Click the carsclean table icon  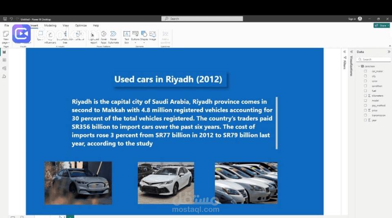(x=362, y=66)
